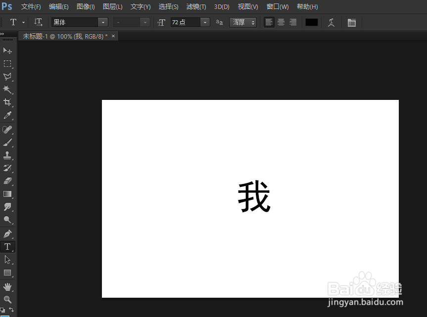The image size is (427, 317).
Task: Open the text color swatch picker
Action: (x=311, y=22)
